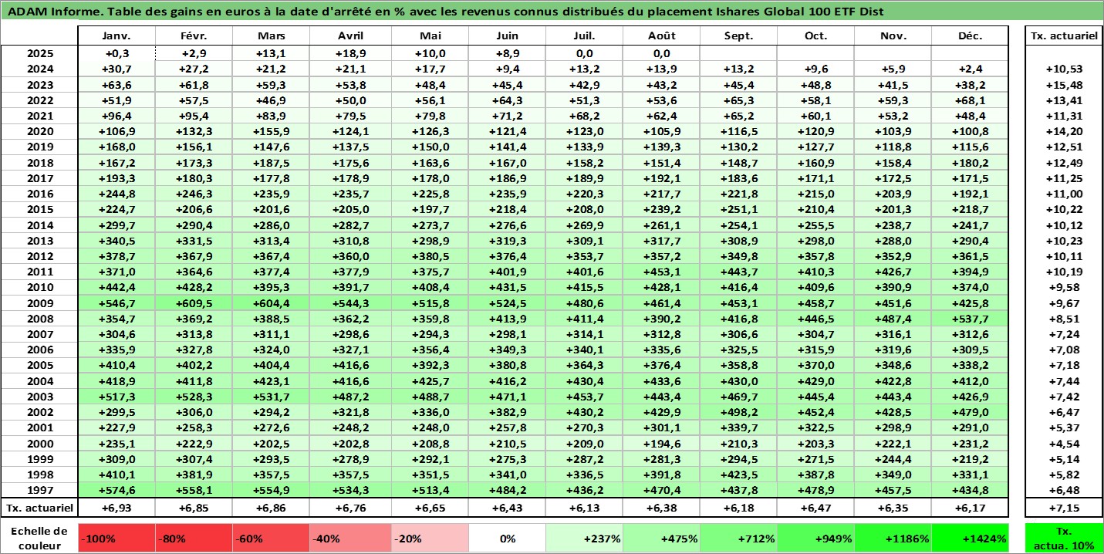1104x554 pixels.
Task: Click the 'Mai' column header
Action: (430, 36)
